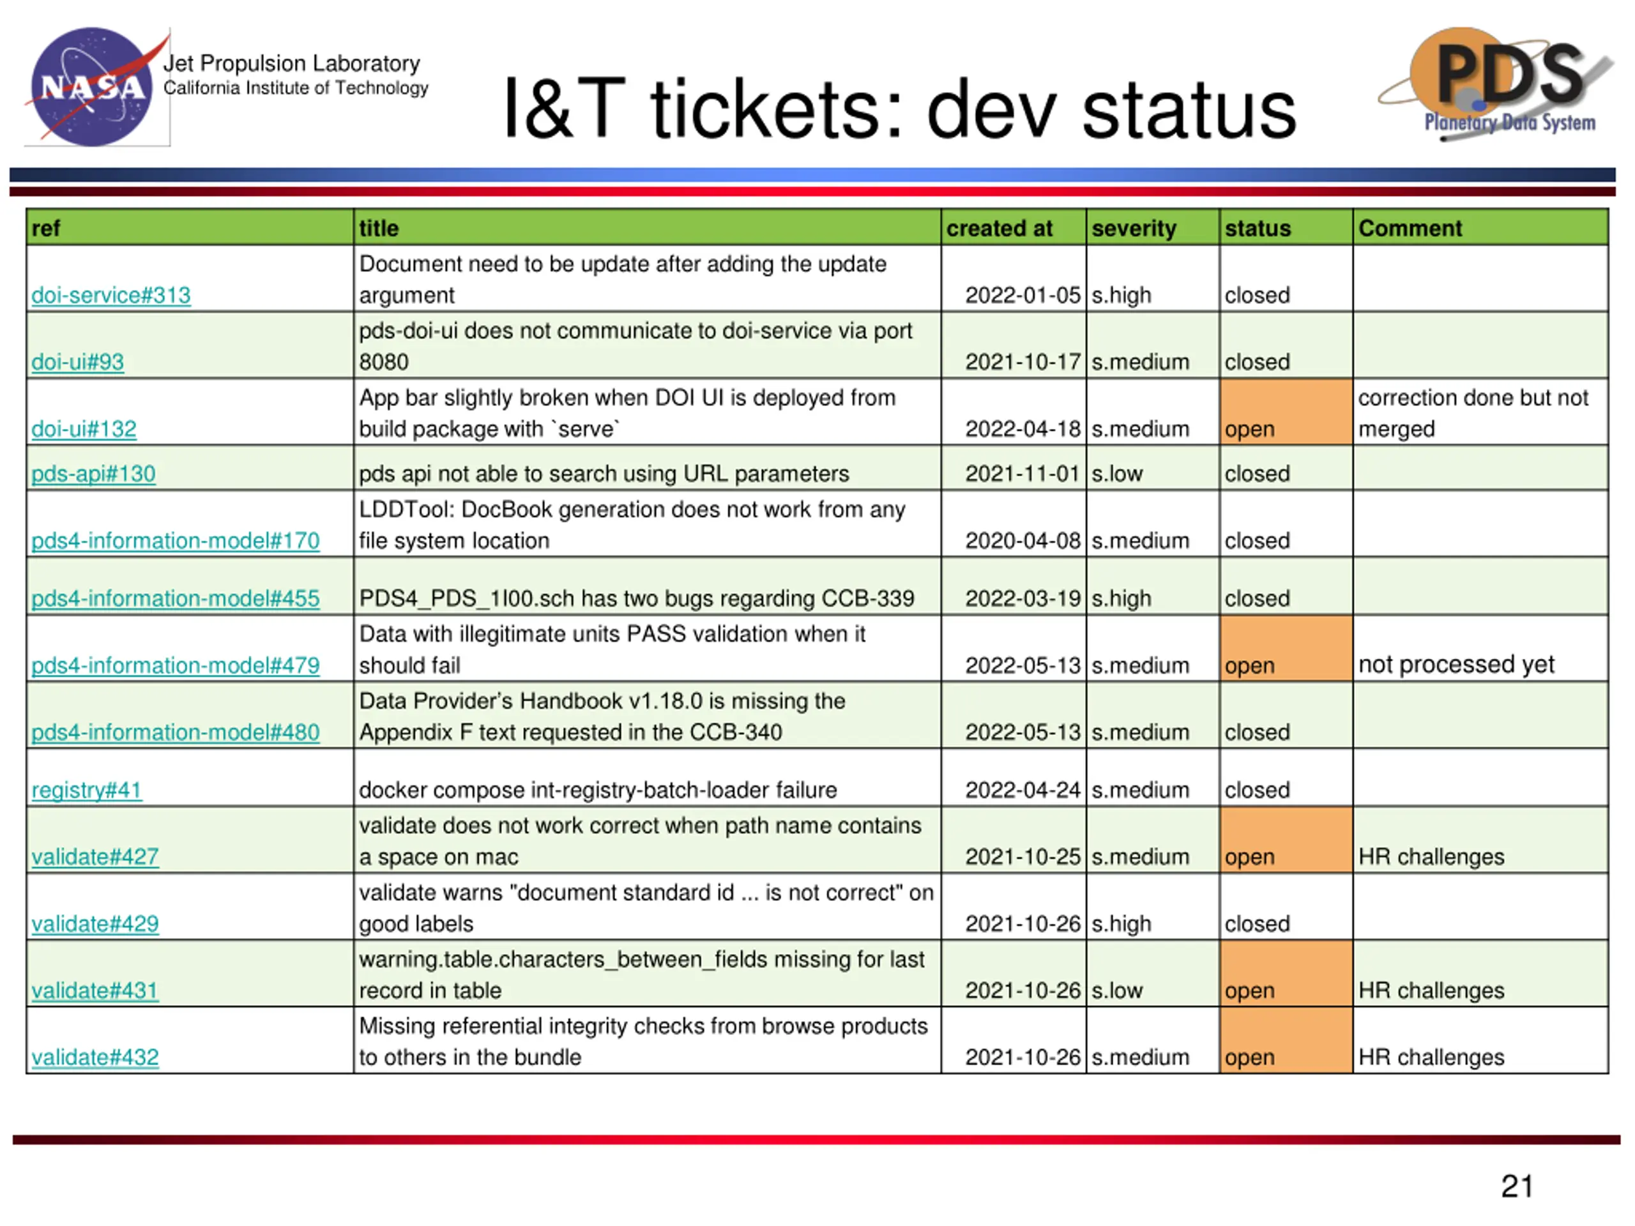
Task: Click 'closed' status for validate#429
Action: tap(1256, 923)
